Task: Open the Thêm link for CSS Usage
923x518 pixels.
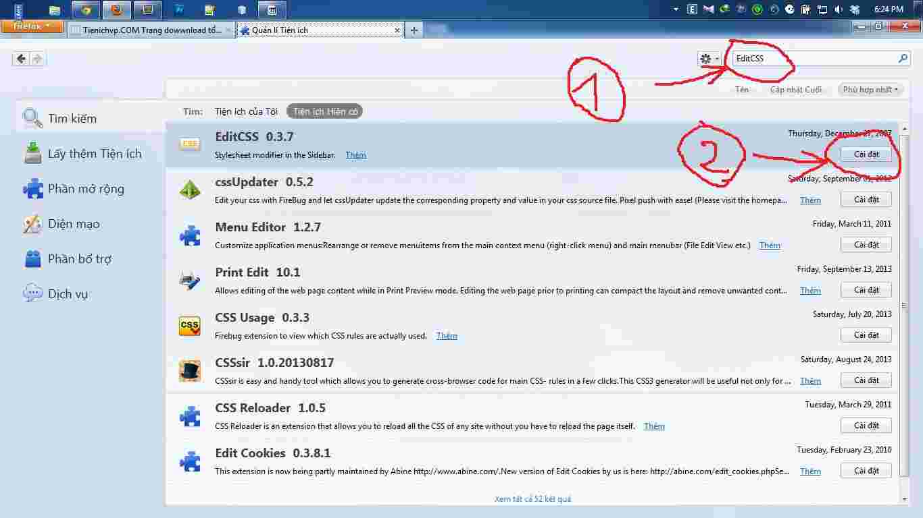Action: (447, 336)
